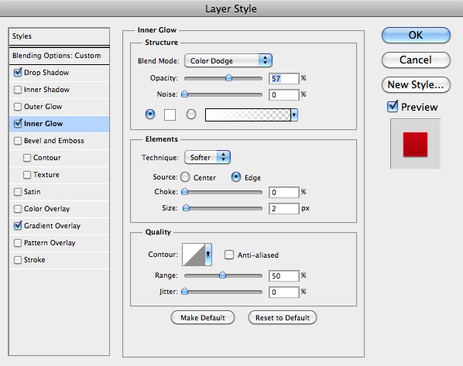Select the Pattern Overlay label
Viewport: 463px width, 366px height.
point(50,243)
